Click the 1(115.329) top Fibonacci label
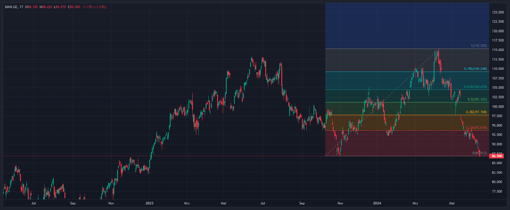This screenshot has height=210, width=510. pos(478,46)
